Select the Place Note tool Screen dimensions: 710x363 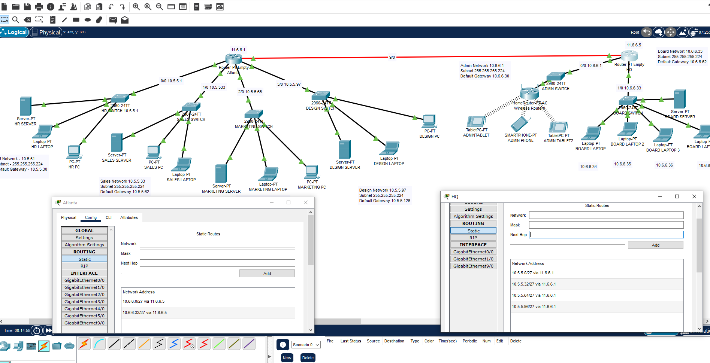click(54, 20)
